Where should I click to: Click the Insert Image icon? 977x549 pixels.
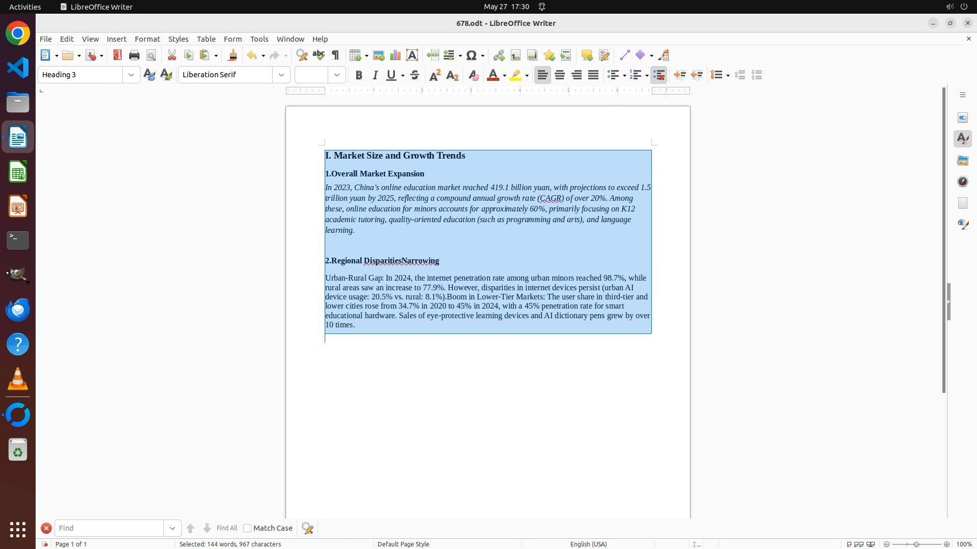click(x=379, y=55)
